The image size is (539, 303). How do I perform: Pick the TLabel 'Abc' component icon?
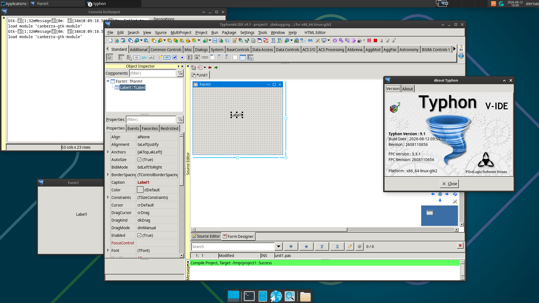(144, 58)
